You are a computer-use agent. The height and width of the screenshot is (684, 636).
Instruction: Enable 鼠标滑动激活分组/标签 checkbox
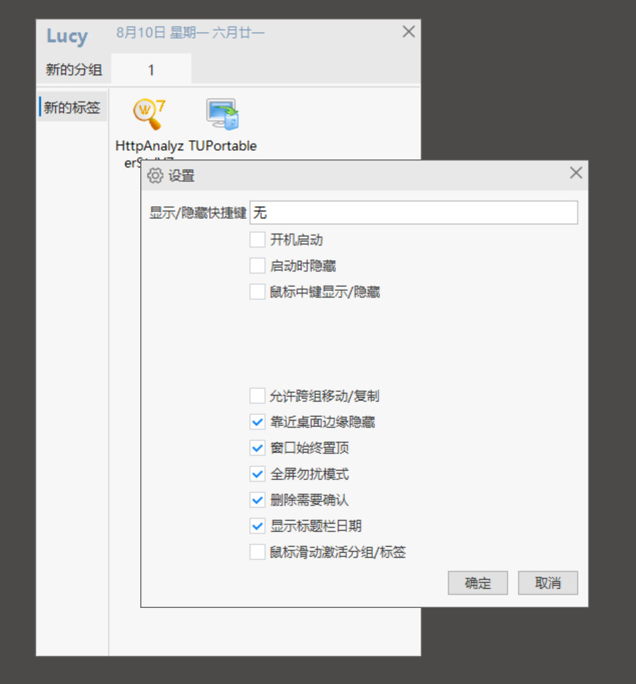tap(257, 553)
